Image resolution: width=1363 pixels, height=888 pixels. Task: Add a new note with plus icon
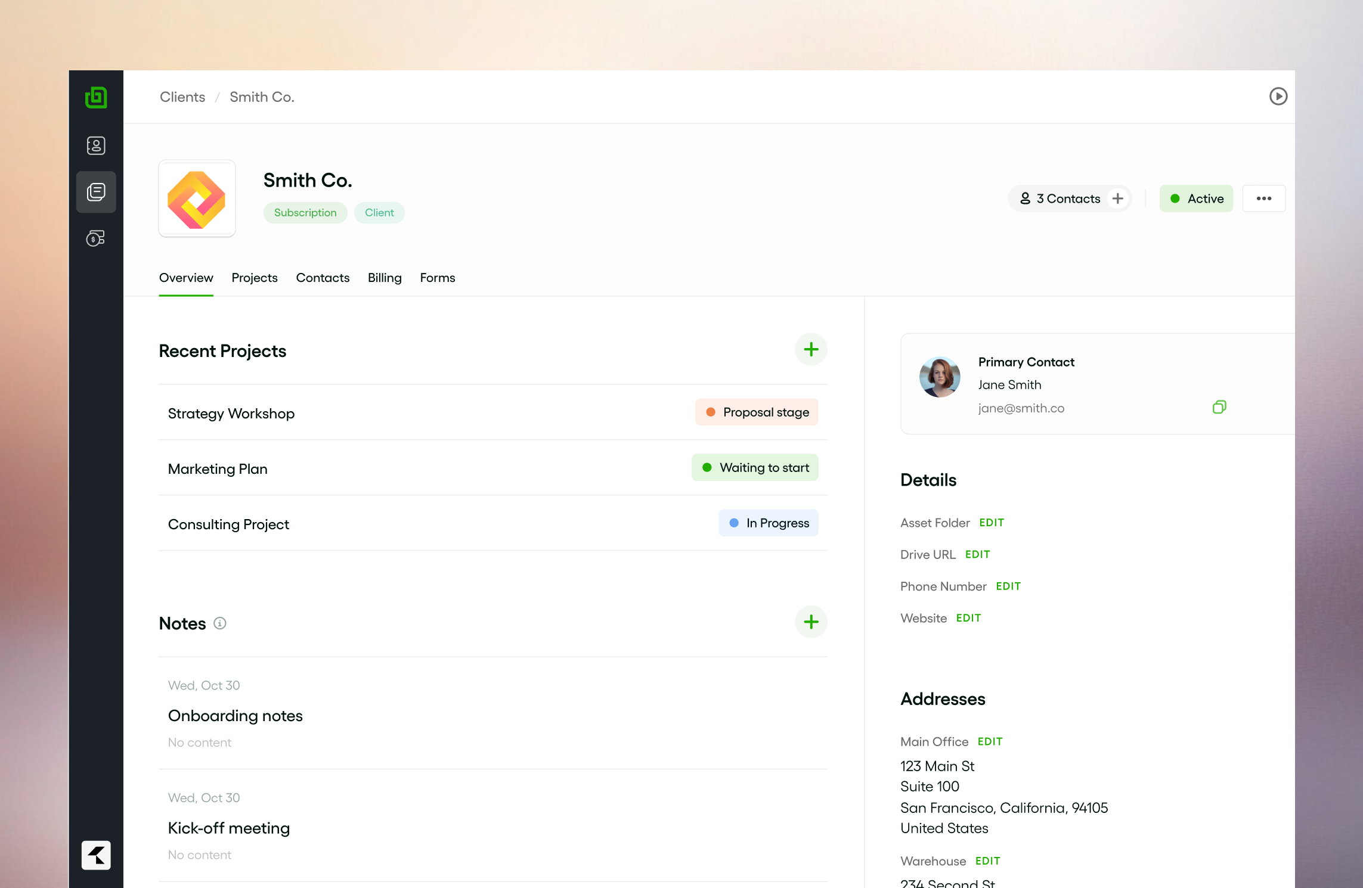tap(811, 622)
